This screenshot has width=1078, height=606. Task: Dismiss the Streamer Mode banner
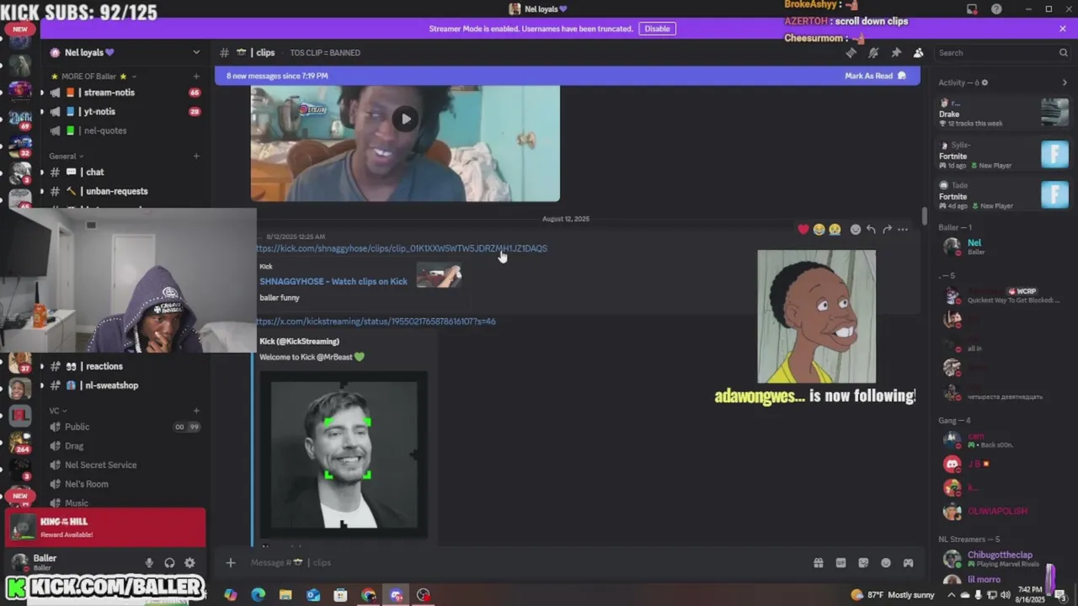(x=1063, y=29)
